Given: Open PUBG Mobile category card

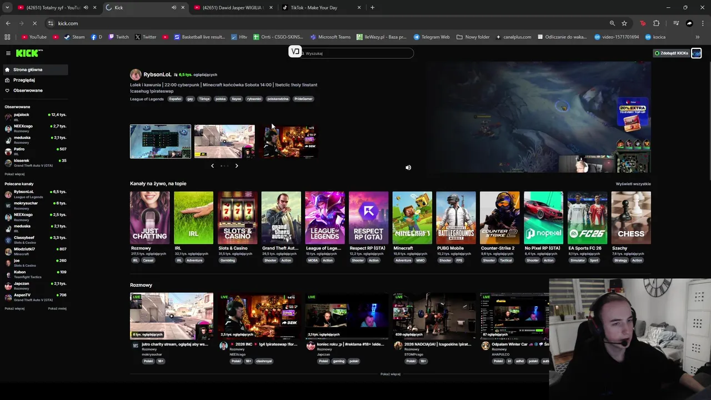Looking at the screenshot, I should tap(456, 218).
